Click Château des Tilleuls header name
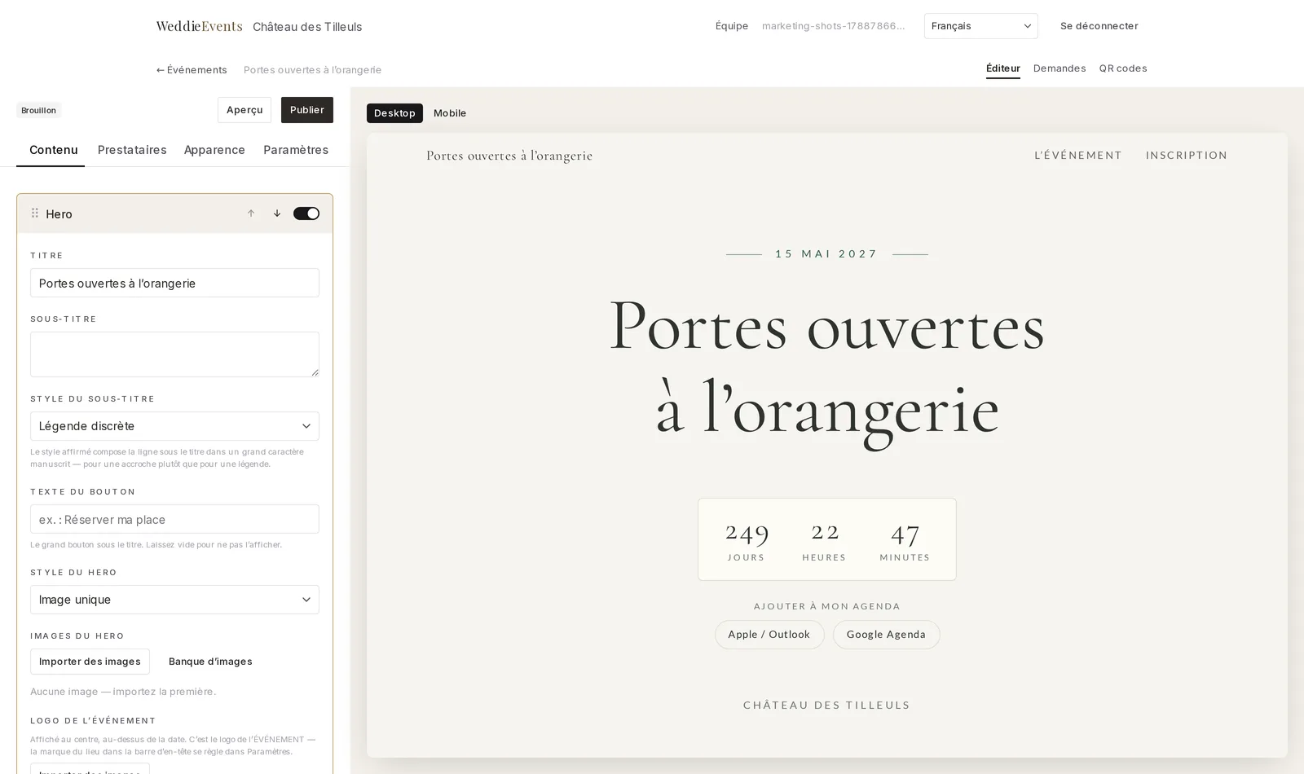Screen dimensions: 1304x774 coord(307,27)
